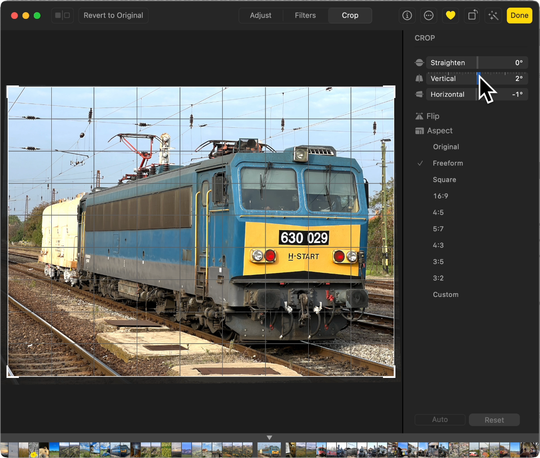Open the photo Info panel
The width and height of the screenshot is (540, 458).
click(407, 15)
